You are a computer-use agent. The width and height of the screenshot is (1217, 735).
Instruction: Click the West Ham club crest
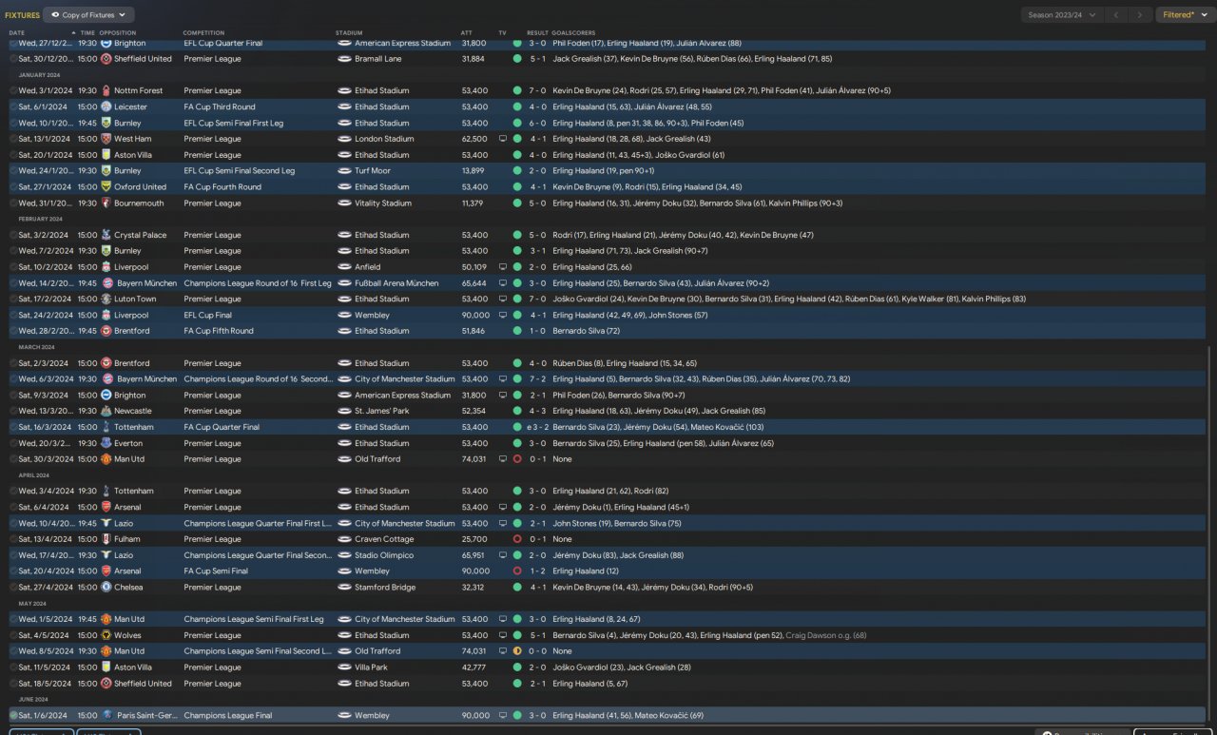[x=106, y=139]
